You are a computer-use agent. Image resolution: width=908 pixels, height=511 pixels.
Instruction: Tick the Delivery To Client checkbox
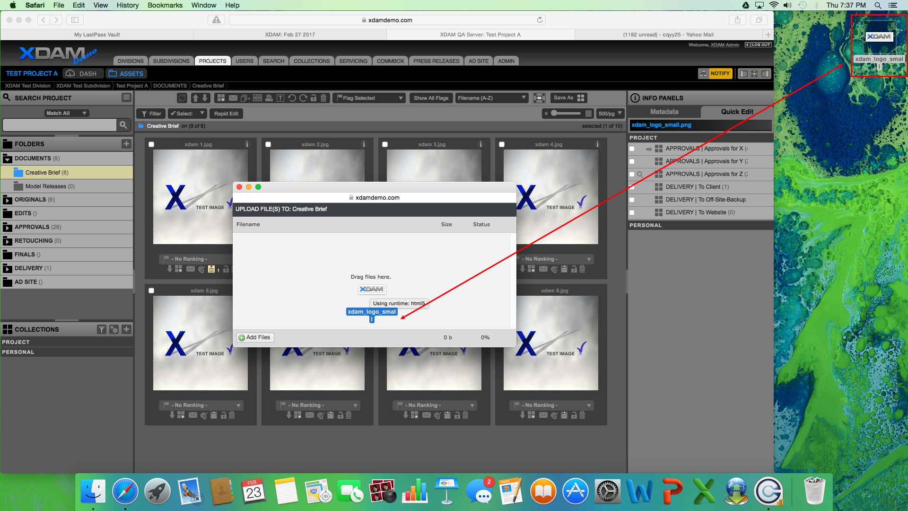click(x=632, y=187)
